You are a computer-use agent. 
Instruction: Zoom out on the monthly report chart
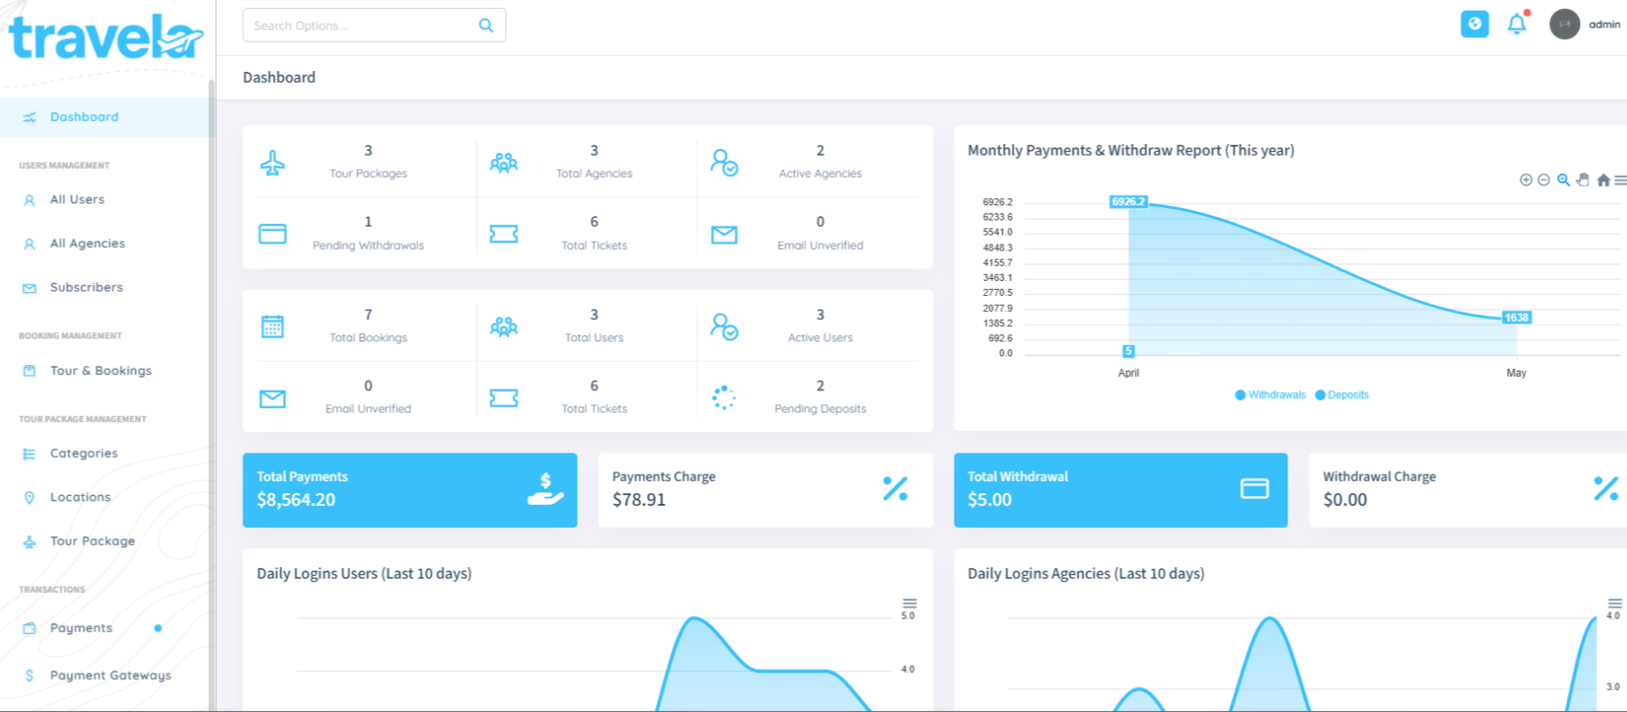pos(1543,180)
